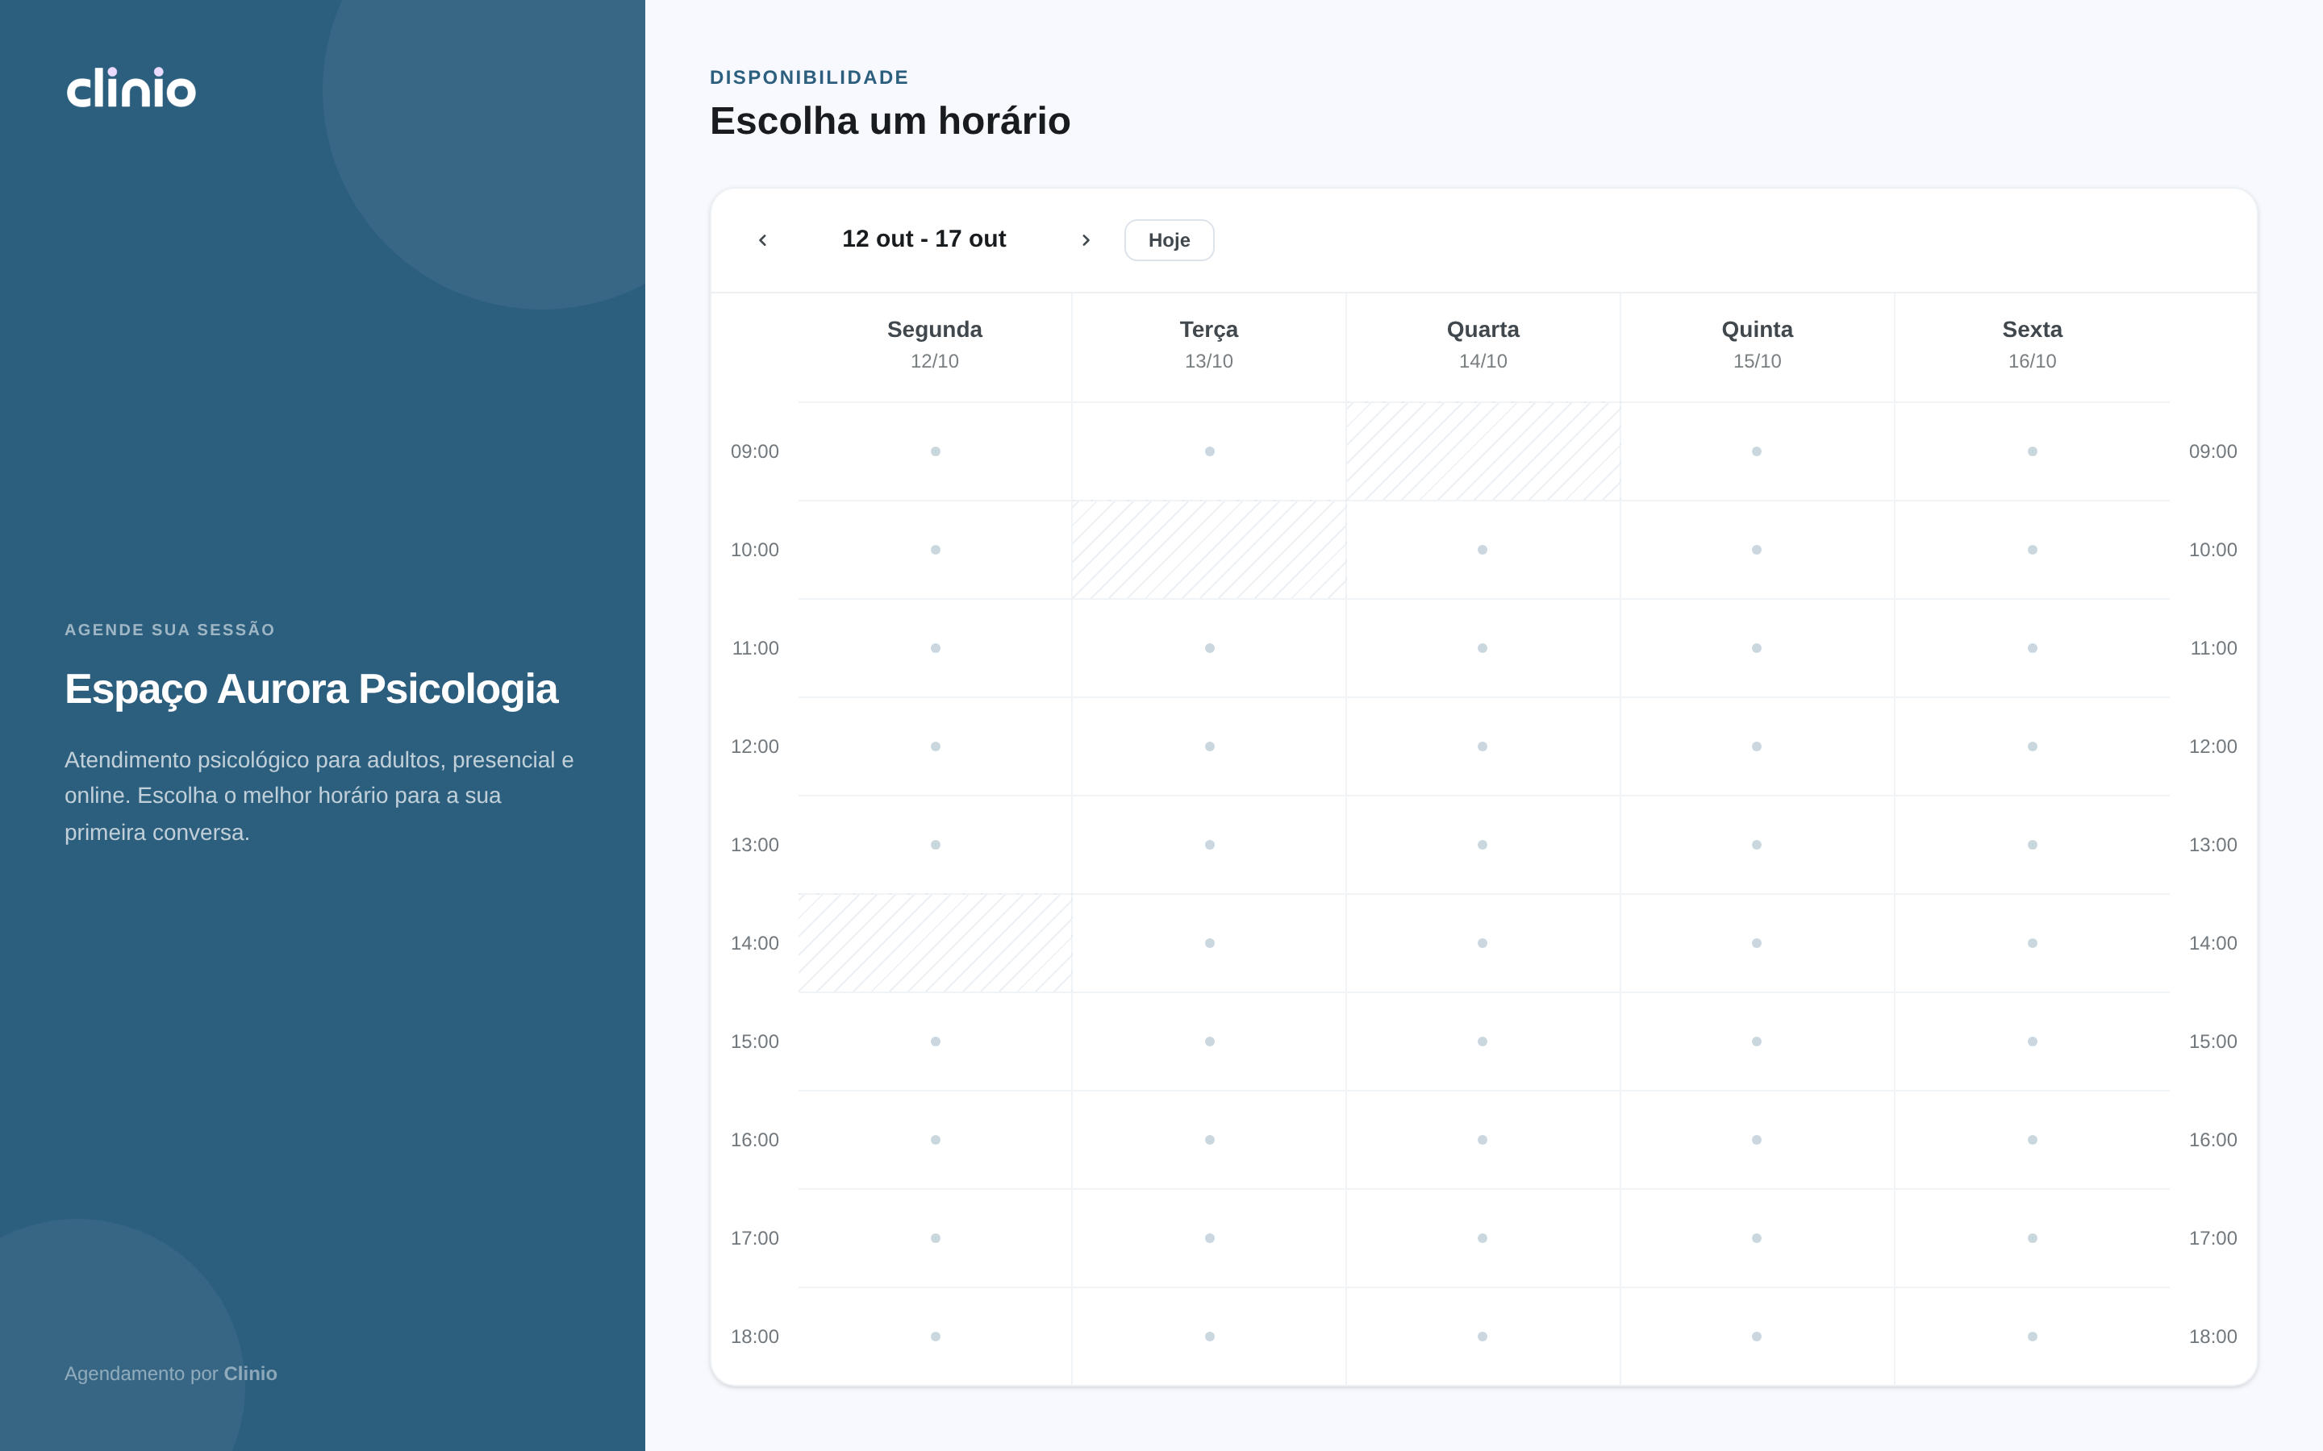Select Segunda 09:00 time slot
The width and height of the screenshot is (2323, 1451).
[935, 451]
